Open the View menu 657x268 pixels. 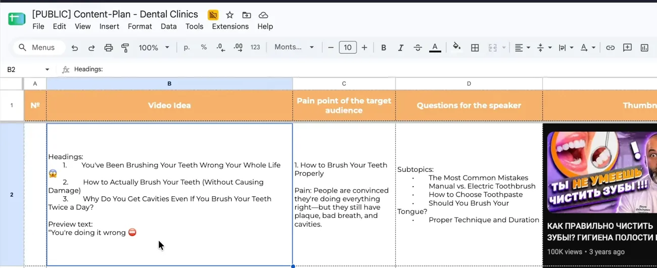(x=83, y=26)
